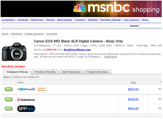163x119 pixels.
Task: Sort sellers by Price column header
Action: click(133, 83)
